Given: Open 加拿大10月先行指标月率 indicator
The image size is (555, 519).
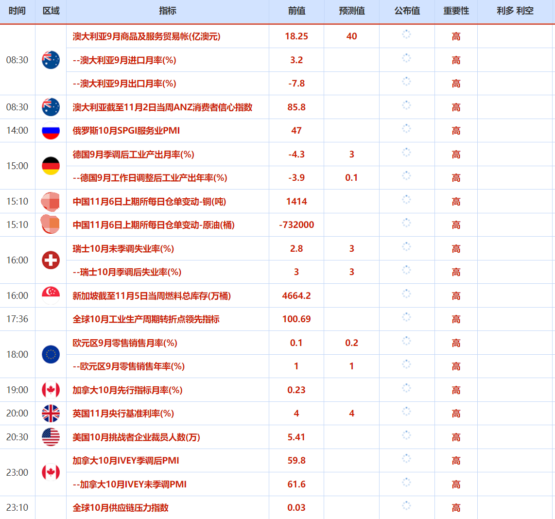Looking at the screenshot, I should tap(127, 390).
